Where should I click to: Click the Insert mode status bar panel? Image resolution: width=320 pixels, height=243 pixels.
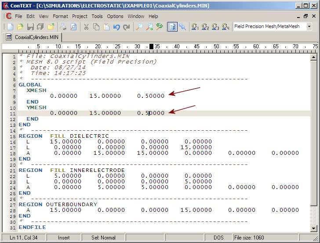click(64, 238)
